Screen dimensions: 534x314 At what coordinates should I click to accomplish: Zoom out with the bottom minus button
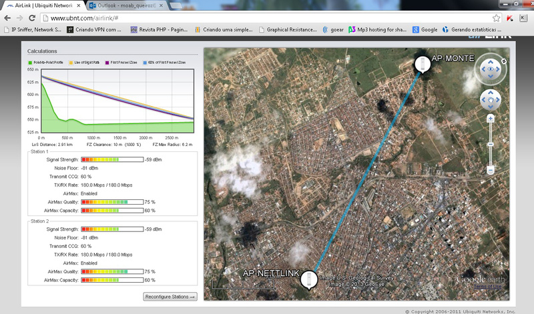click(x=491, y=170)
